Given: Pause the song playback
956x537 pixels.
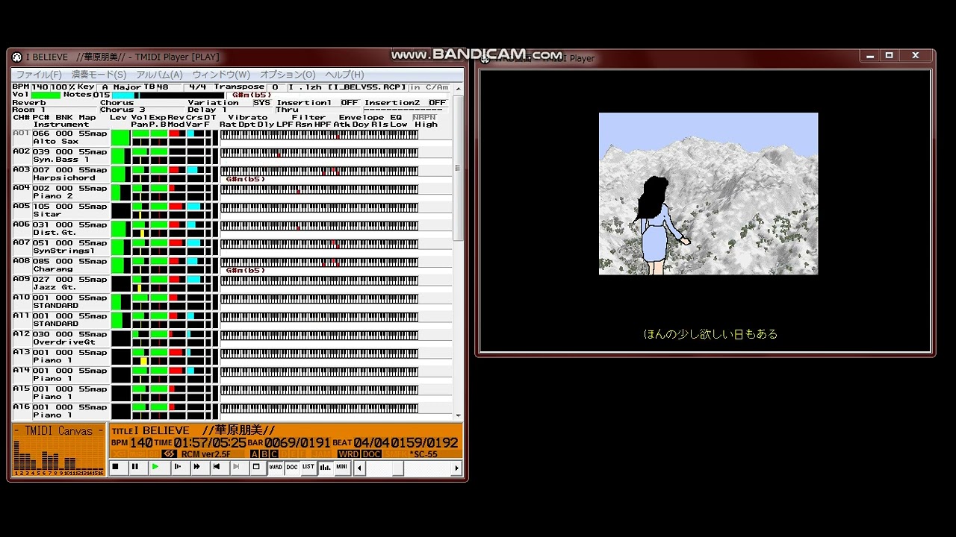Looking at the screenshot, I should click(x=135, y=468).
